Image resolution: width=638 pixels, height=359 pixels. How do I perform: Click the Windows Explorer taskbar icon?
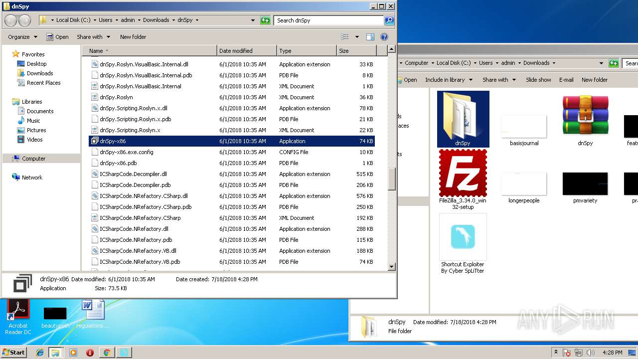(55, 353)
